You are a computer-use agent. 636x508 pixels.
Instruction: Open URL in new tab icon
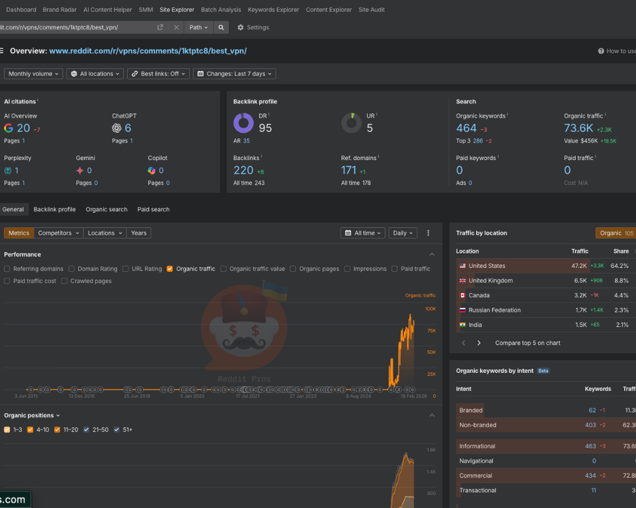(x=160, y=27)
